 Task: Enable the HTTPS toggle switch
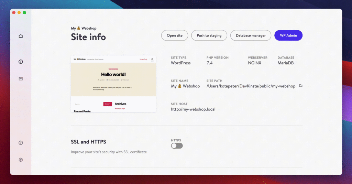pos(177,146)
